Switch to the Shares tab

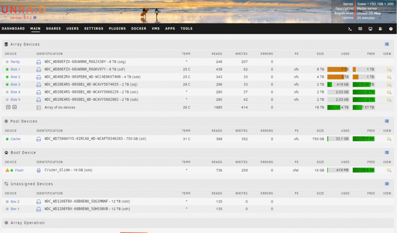point(54,29)
